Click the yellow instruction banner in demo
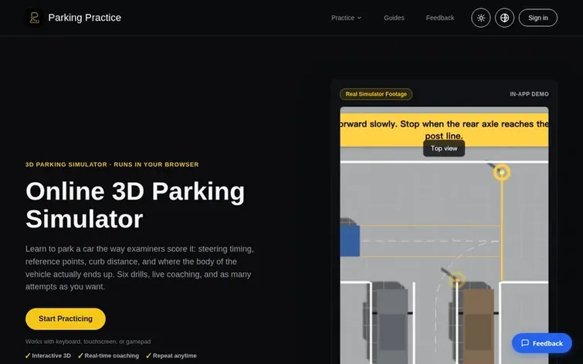The image size is (583, 364). pyautogui.click(x=444, y=130)
